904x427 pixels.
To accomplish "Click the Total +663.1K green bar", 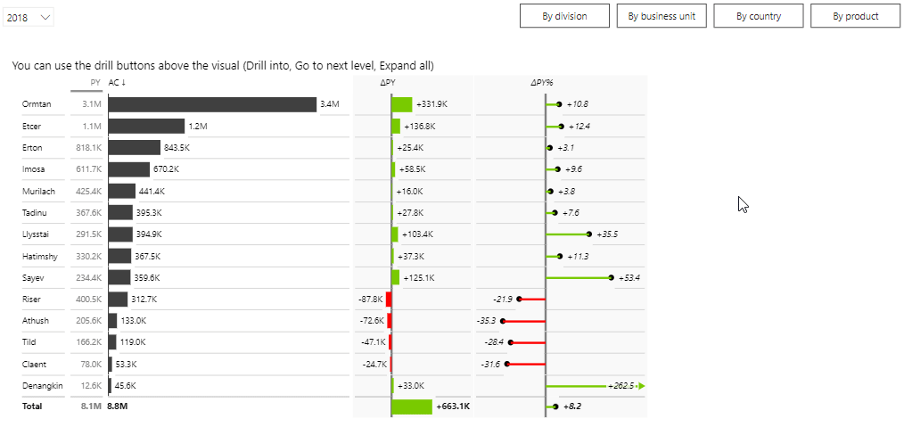I will 412,406.
